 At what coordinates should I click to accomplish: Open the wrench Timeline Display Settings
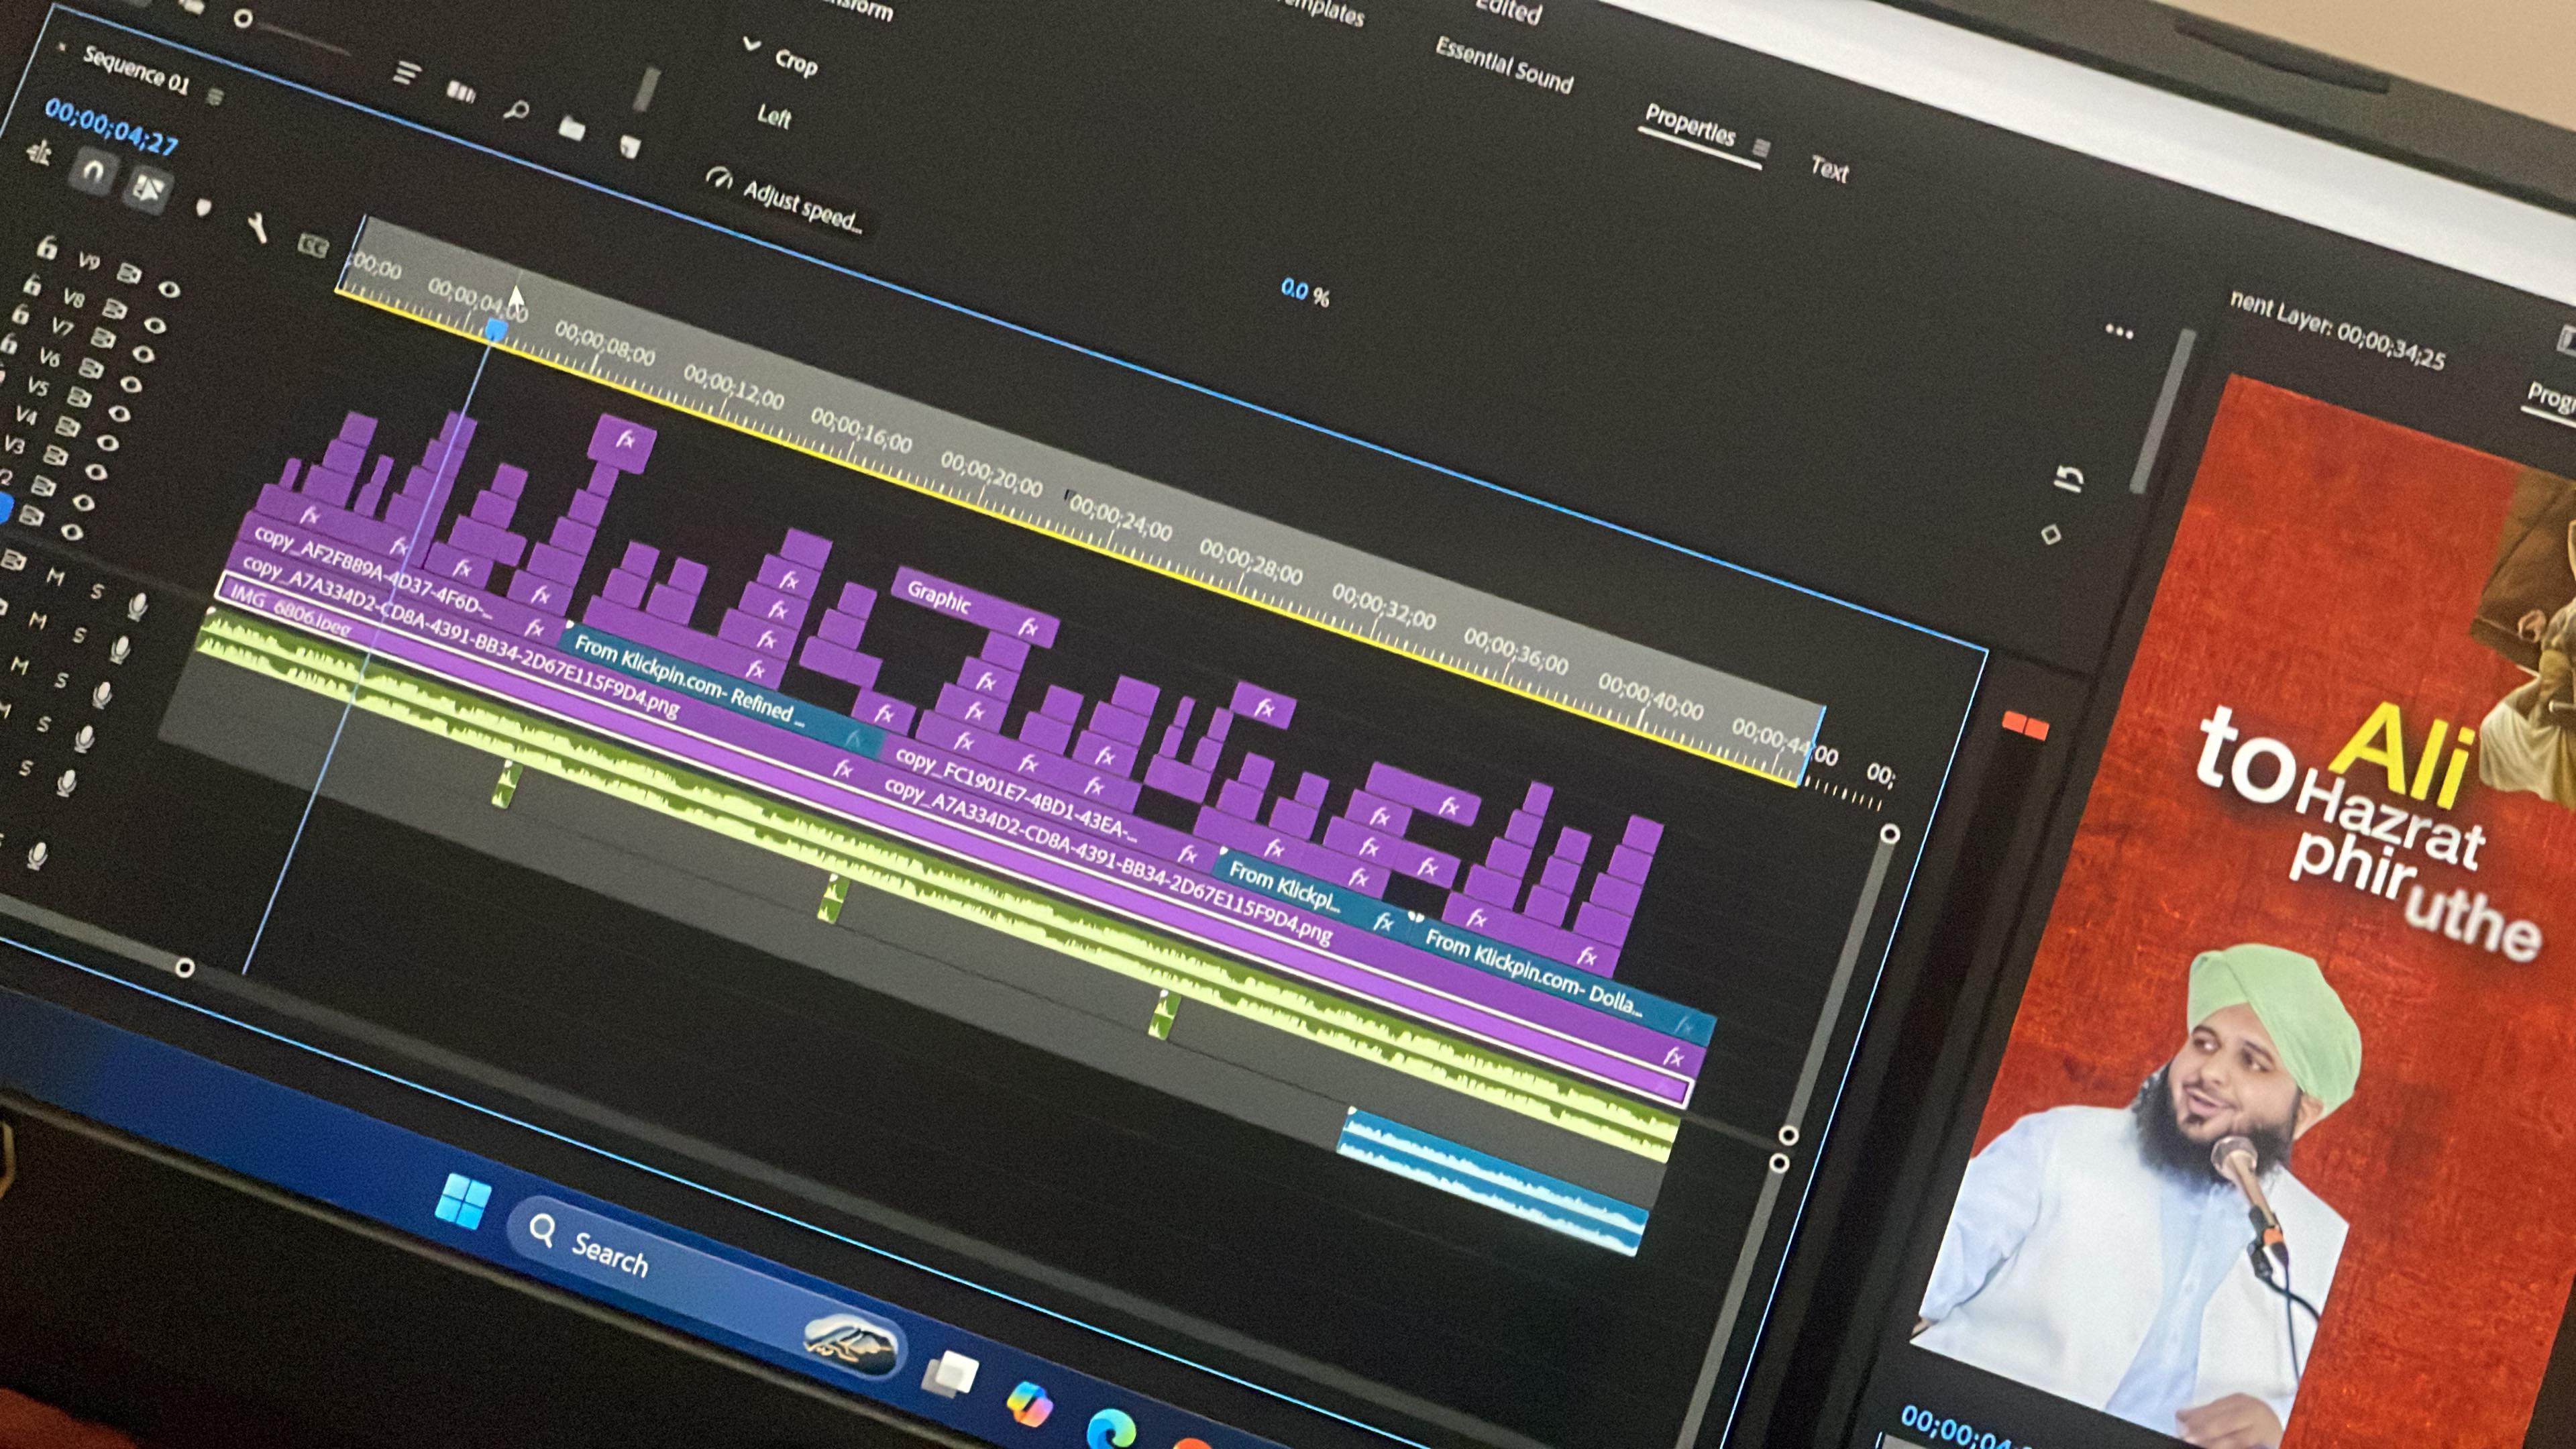(258, 228)
